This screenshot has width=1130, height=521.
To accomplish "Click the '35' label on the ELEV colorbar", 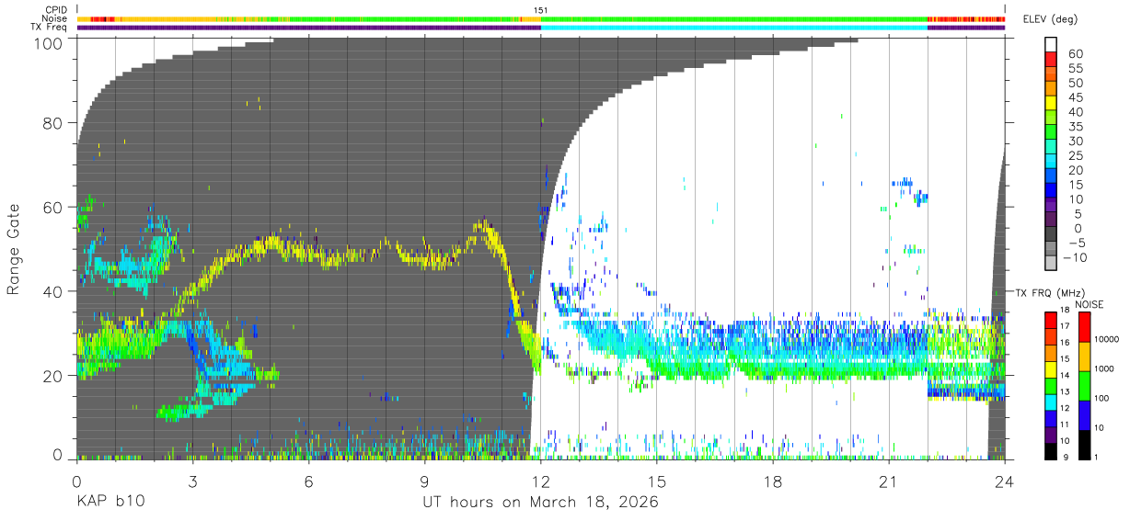I will click(1076, 127).
